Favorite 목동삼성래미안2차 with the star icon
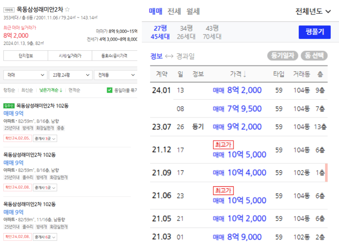The height and width of the screenshot is (247, 339). pyautogui.click(x=67, y=9)
